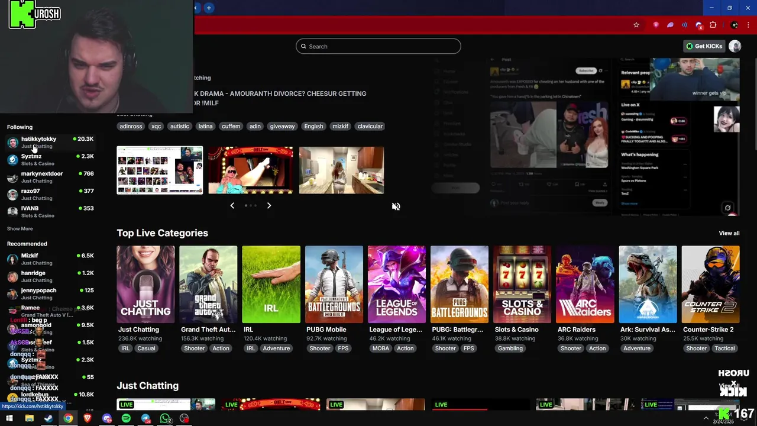Open Steam from the taskbar
Viewport: 757px width, 426px height.
tap(48, 418)
